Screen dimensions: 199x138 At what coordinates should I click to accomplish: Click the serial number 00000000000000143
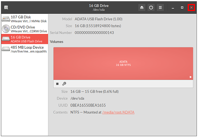tap(95, 33)
